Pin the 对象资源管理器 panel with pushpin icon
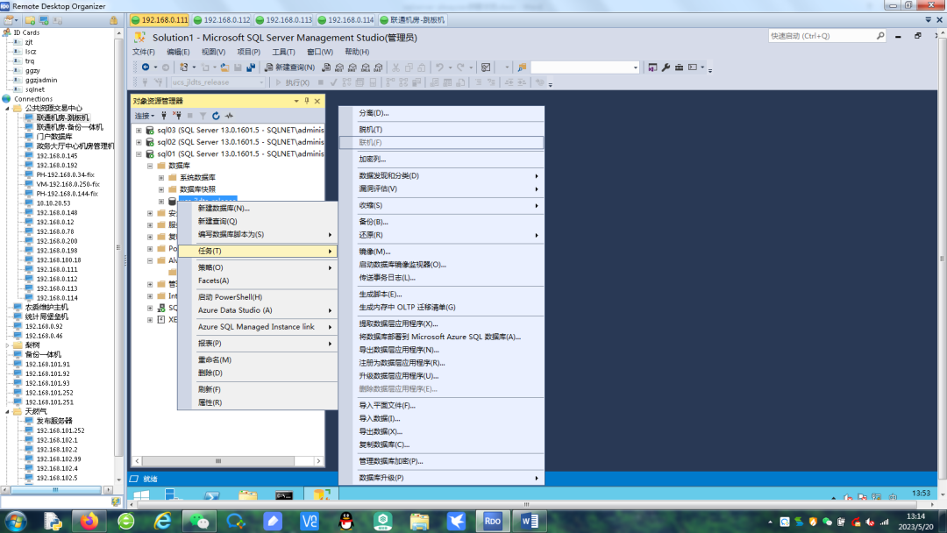Screen dimensions: 947x533 tap(307, 101)
